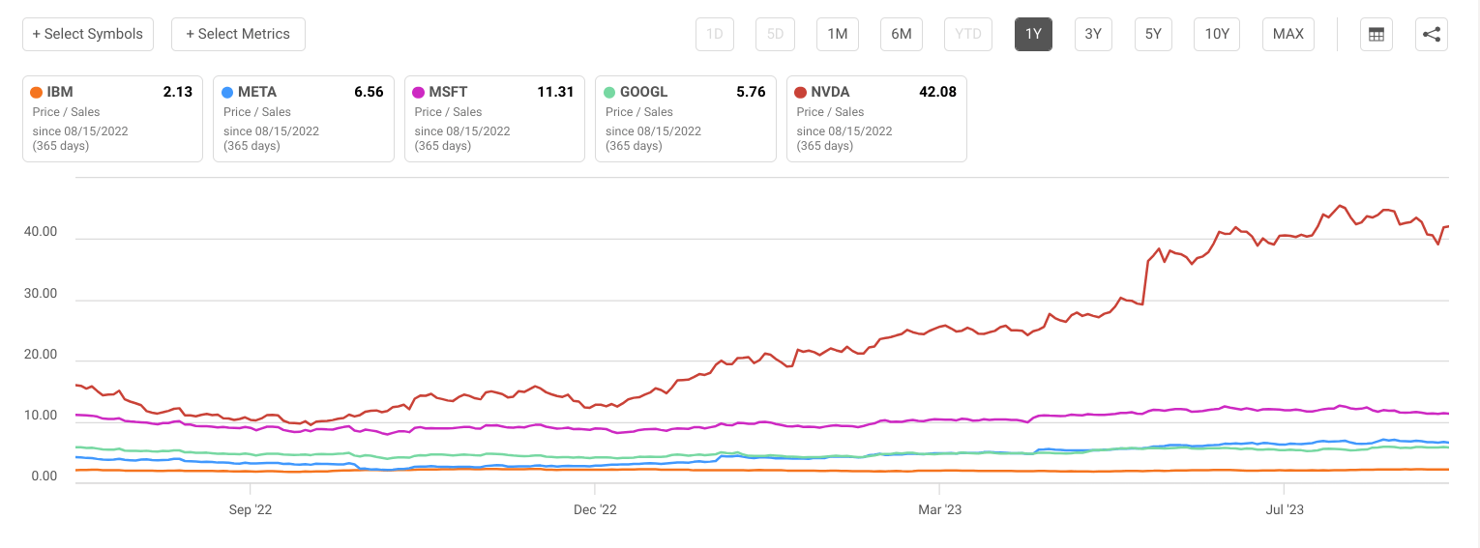Switch to the 1M range
This screenshot has height=548, width=1480.
838,34
